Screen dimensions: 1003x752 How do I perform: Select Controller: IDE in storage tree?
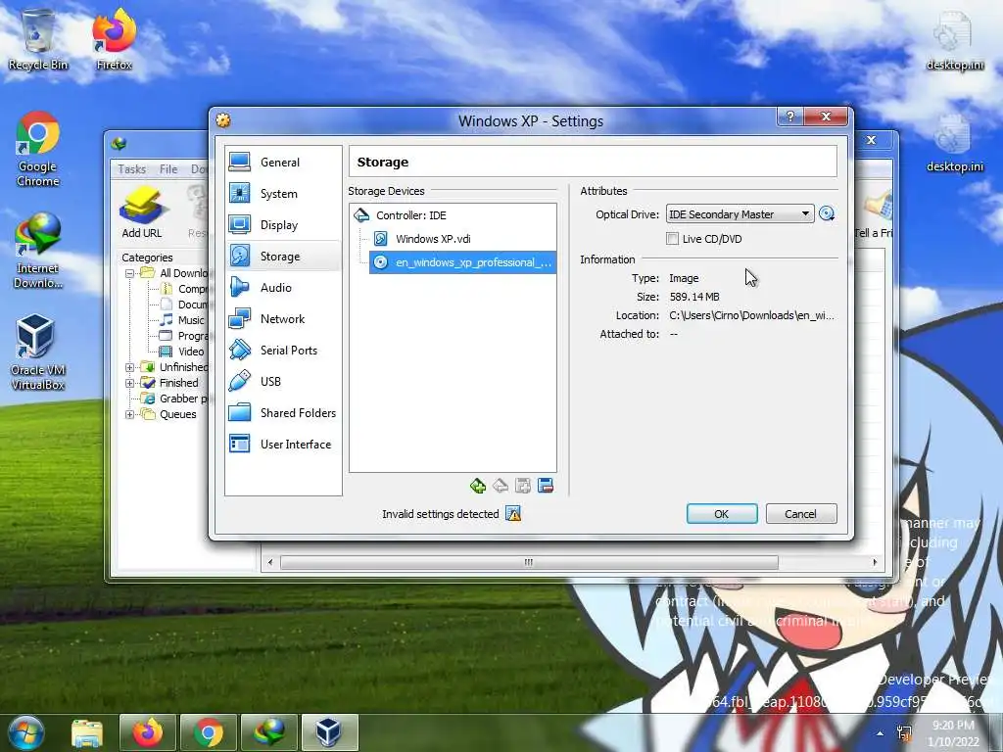453,215
